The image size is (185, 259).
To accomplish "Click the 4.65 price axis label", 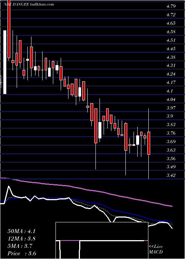I will 171,23.
